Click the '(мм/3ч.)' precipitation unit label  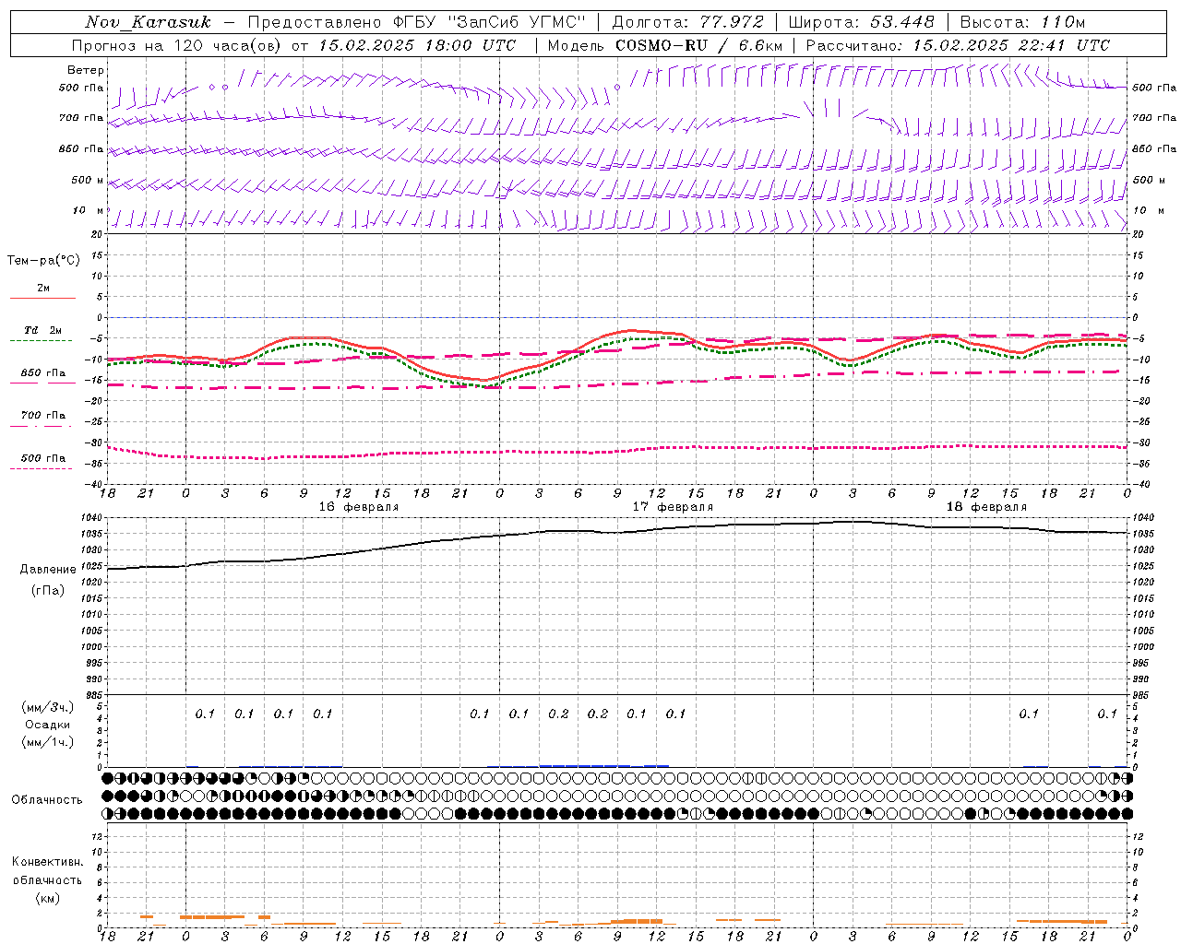coord(48,707)
